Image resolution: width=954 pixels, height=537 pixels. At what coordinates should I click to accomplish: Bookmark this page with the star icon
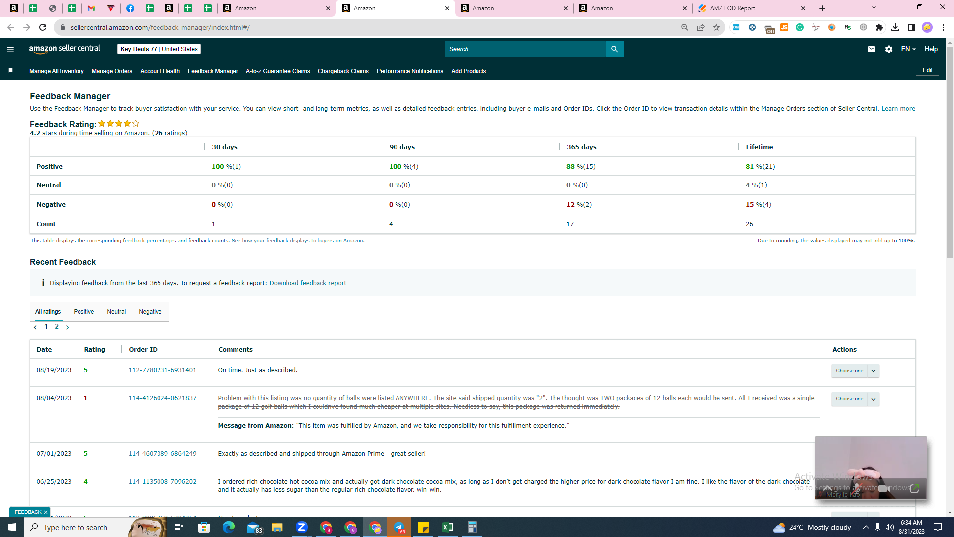coord(716,27)
